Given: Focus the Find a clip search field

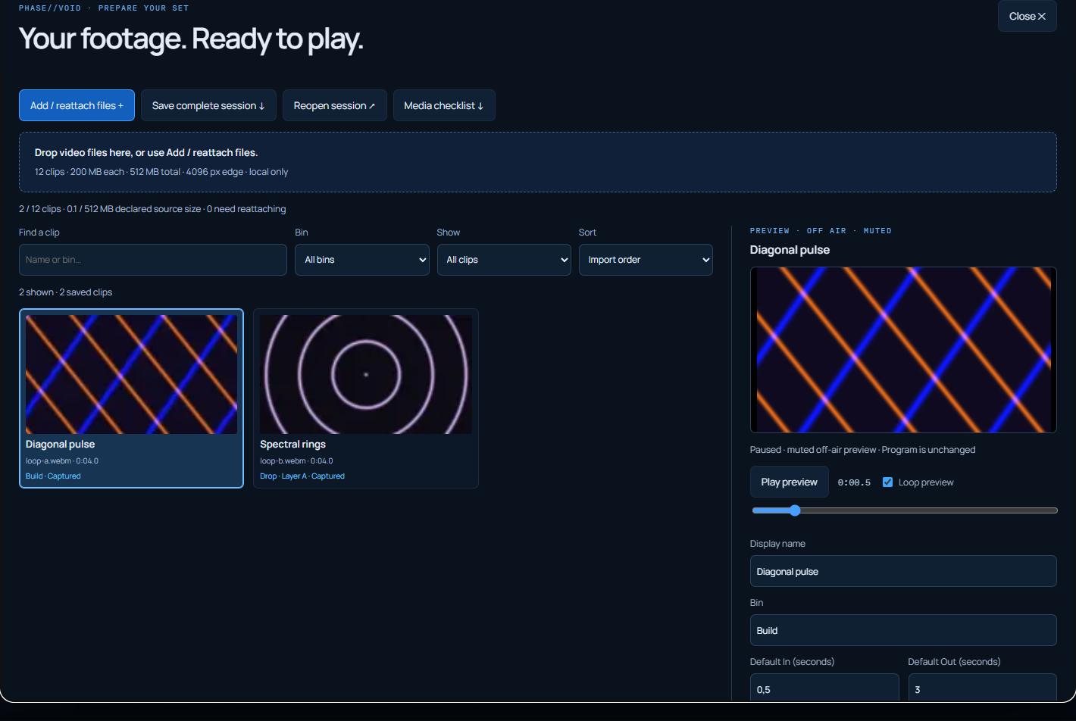Looking at the screenshot, I should [x=153, y=260].
